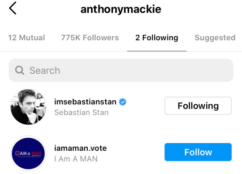
Task: Select the imsebastianstan list row
Action: click(121, 107)
